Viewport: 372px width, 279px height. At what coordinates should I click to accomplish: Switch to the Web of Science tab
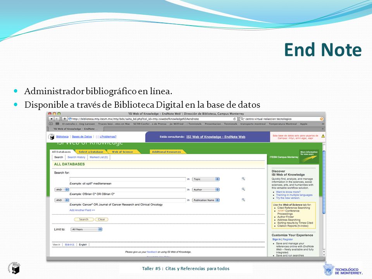(x=122, y=152)
